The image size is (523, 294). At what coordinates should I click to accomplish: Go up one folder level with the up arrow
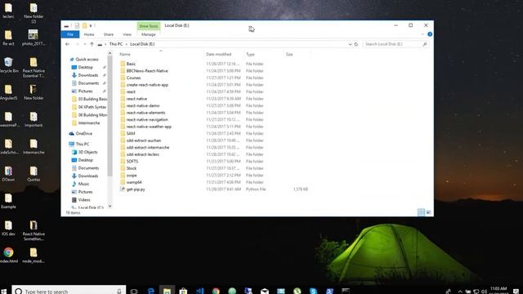click(92, 44)
